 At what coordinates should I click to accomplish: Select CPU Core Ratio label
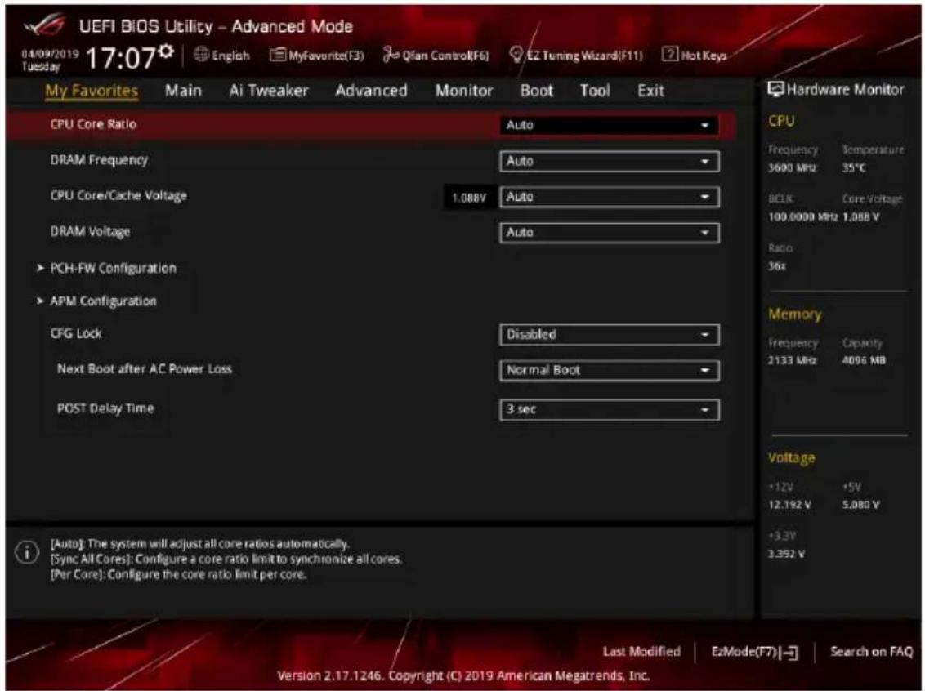coord(93,124)
